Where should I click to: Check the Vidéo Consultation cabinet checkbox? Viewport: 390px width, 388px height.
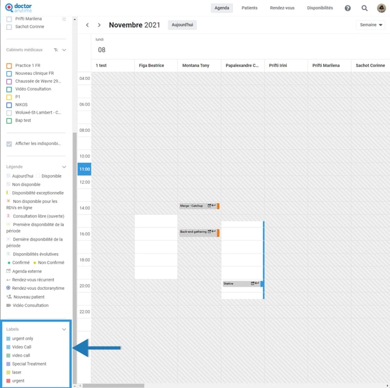(x=9, y=89)
